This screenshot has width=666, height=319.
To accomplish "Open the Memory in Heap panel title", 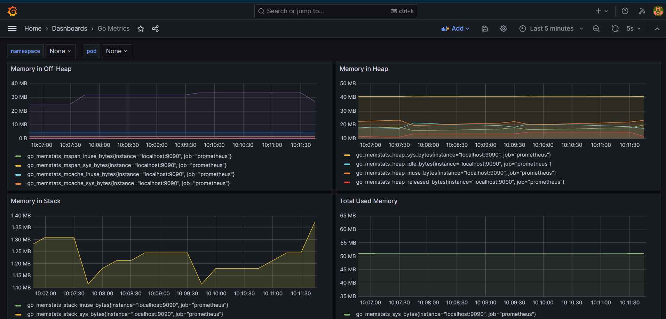I will pos(364,69).
